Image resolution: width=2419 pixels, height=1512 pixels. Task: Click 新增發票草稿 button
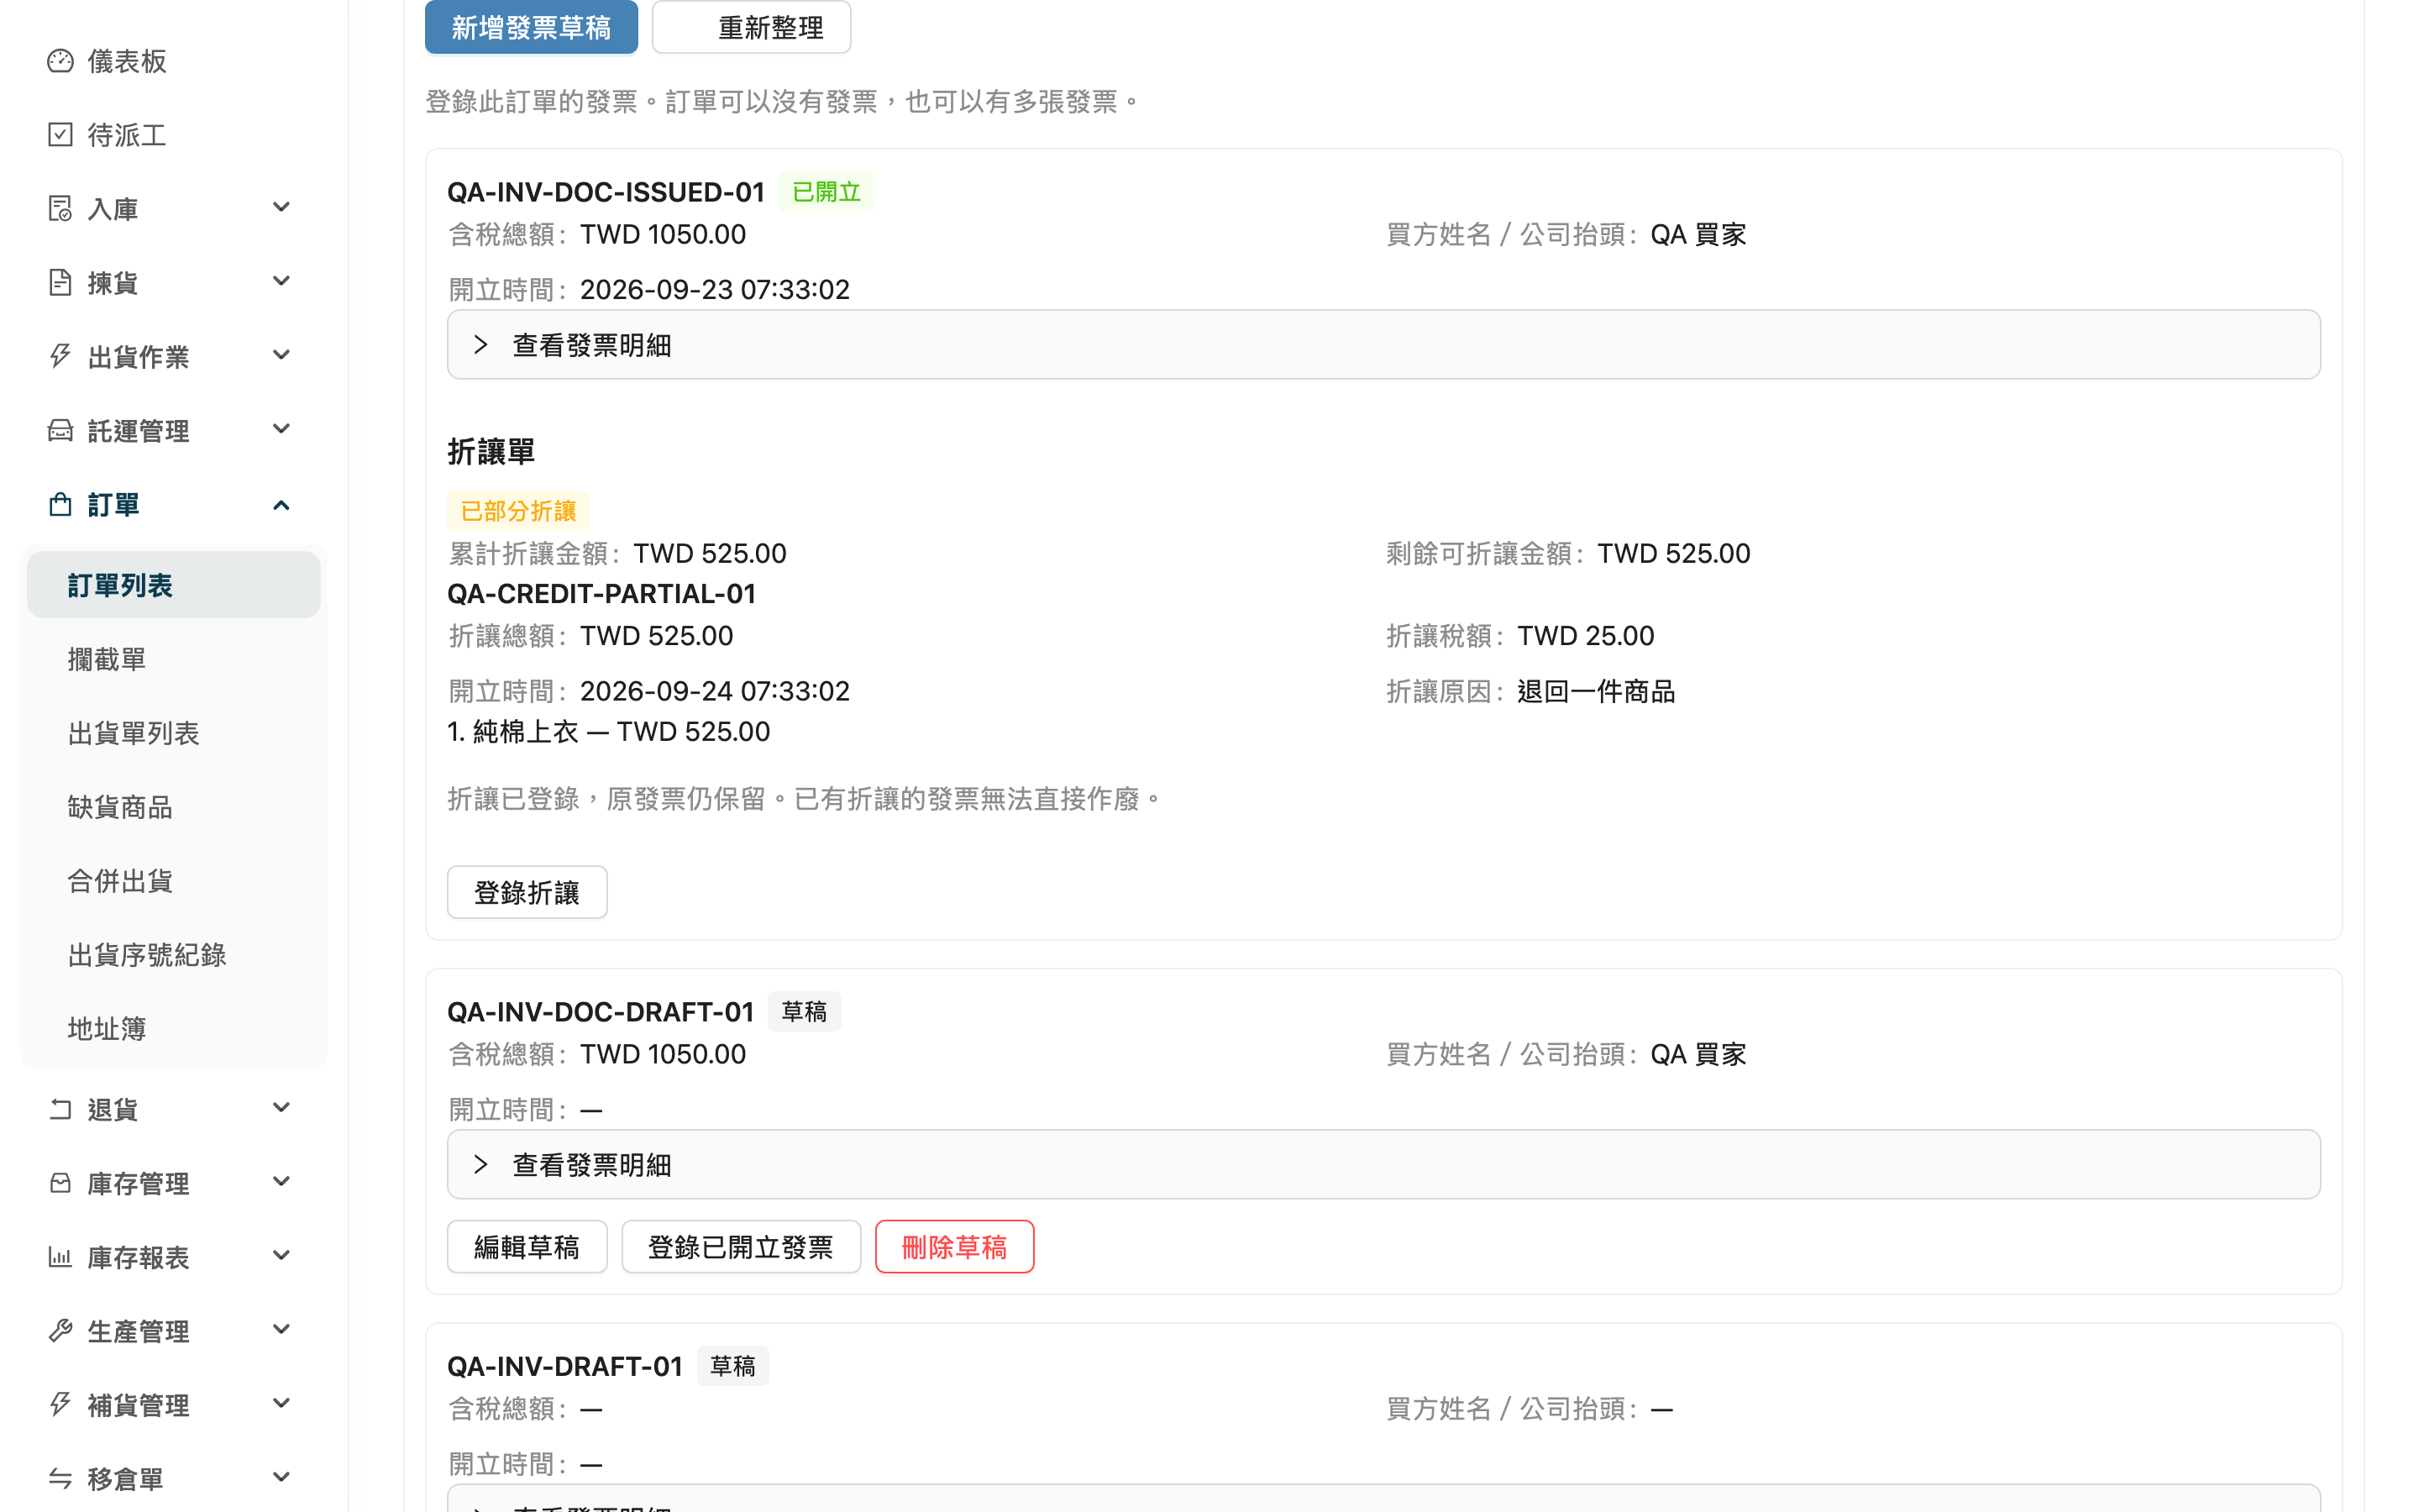point(531,27)
